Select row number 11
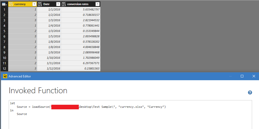Image resolution: width=259 pixels, height=129 pixels. pos(4,63)
